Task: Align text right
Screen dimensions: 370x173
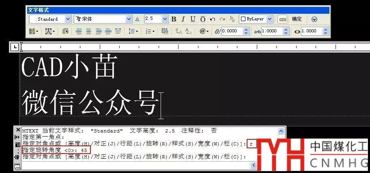Action: 99,31
